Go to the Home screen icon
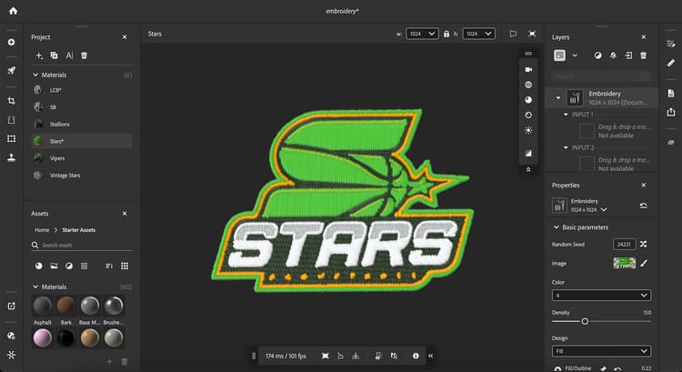Screen dimensions: 682x372 tap(14, 11)
